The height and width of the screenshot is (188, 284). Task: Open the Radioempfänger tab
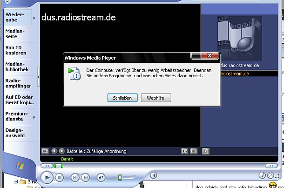(x=20, y=83)
